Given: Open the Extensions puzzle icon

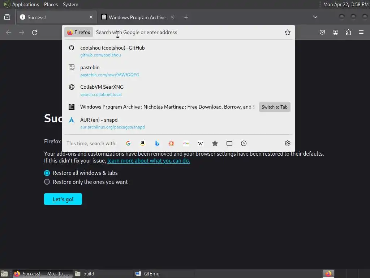Looking at the screenshot, I should point(348,32).
